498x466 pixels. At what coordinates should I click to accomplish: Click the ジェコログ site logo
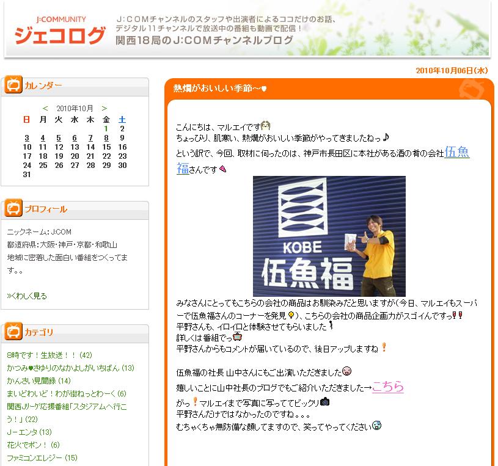click(59, 31)
